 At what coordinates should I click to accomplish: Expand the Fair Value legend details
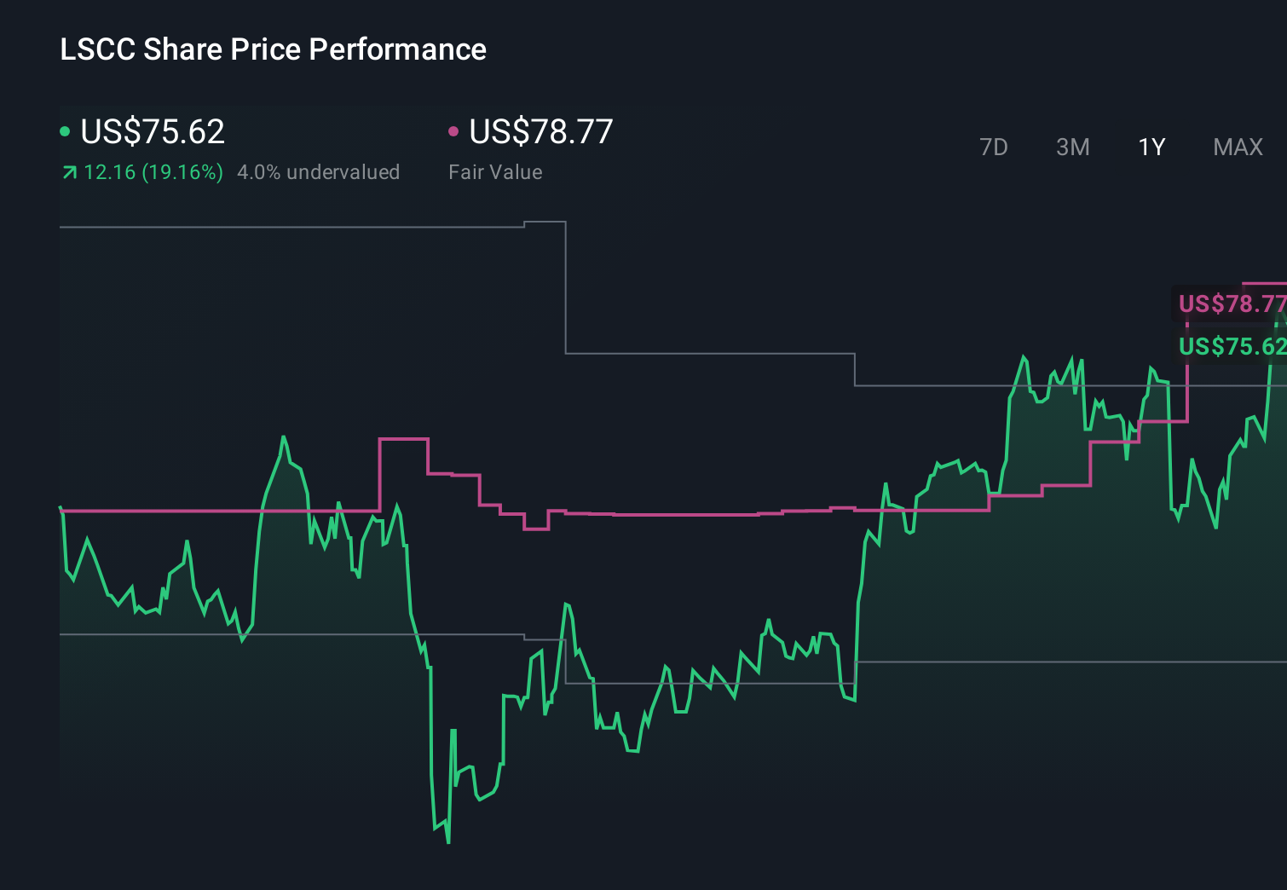coord(494,171)
